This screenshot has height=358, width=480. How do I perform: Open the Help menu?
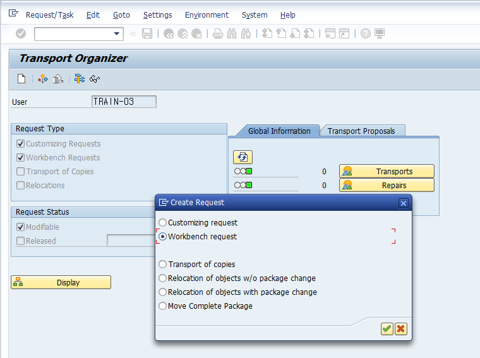point(288,15)
